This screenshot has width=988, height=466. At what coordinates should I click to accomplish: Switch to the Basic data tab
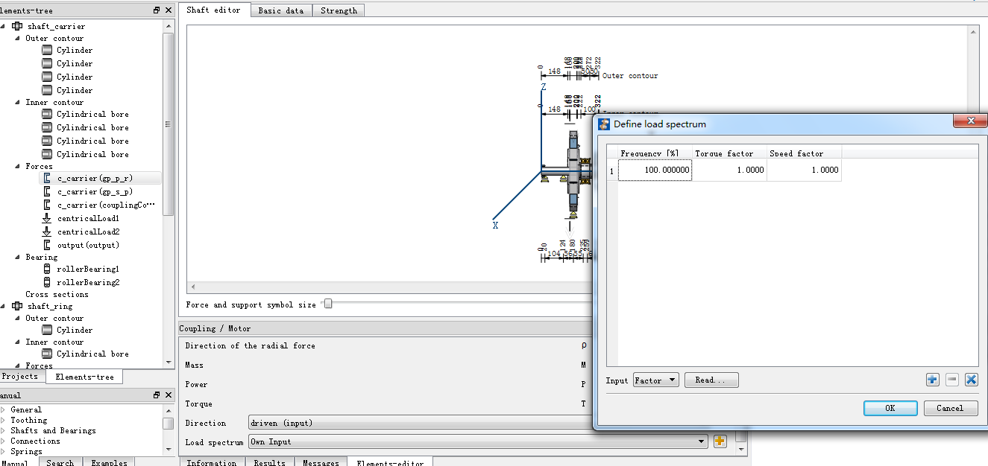pos(281,10)
